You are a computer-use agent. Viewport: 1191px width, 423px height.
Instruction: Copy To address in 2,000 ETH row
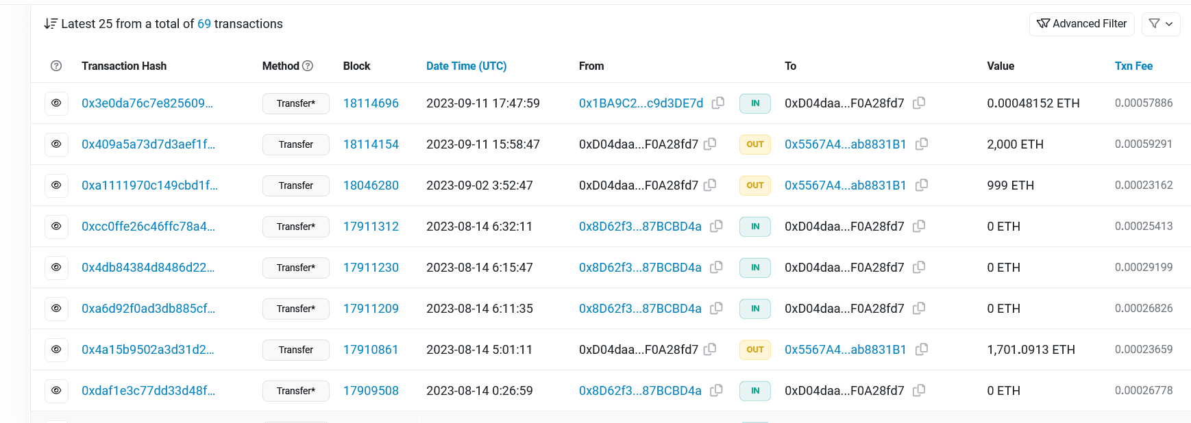pos(922,144)
